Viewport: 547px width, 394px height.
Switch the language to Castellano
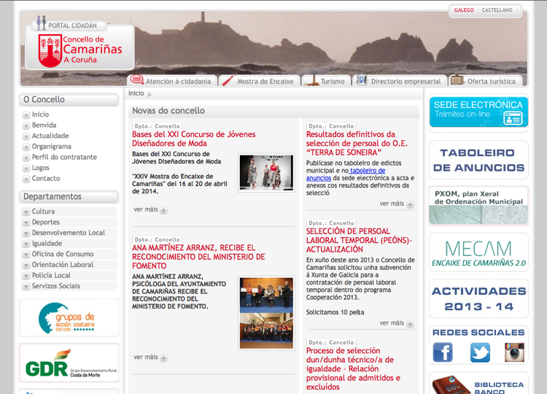coord(497,10)
